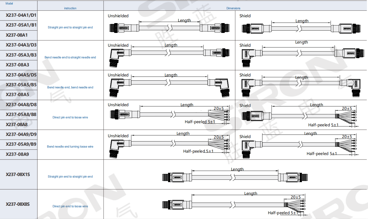368x219 pixels.
Task: Click the X237-08X1S model name
Action: point(18,174)
